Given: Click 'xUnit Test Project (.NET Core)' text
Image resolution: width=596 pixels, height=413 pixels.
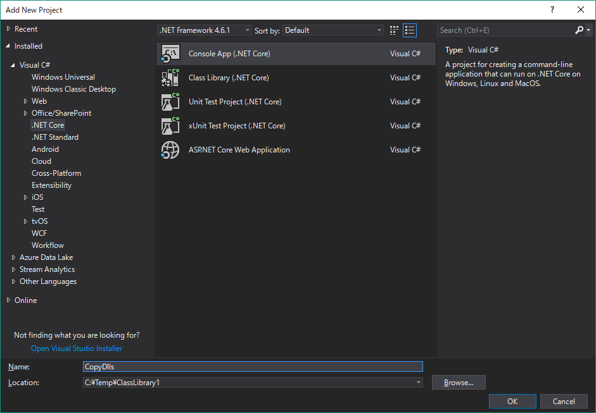Looking at the screenshot, I should (x=237, y=126).
